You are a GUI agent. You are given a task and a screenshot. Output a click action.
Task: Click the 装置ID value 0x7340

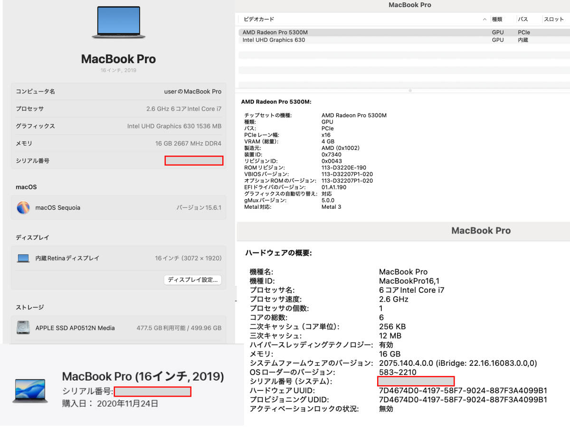click(x=332, y=154)
